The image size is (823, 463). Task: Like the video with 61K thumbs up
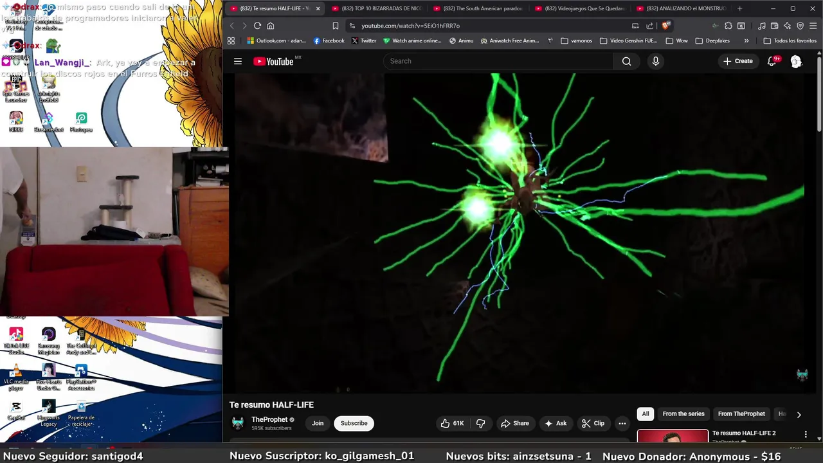[453, 423]
